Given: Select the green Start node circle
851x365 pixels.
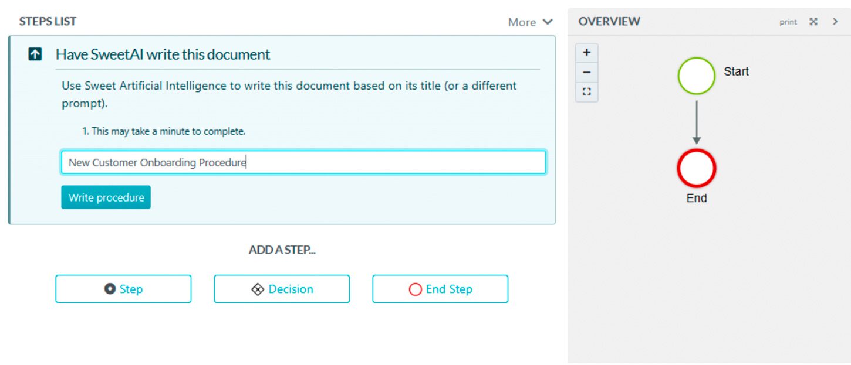Looking at the screenshot, I should [696, 76].
